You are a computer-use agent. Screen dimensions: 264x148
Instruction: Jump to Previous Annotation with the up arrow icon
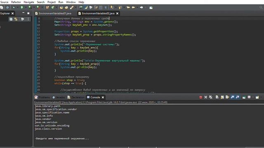point(120,7)
